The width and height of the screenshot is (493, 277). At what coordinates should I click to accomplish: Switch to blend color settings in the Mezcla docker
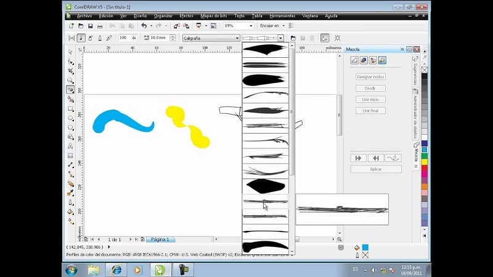pos(373,60)
